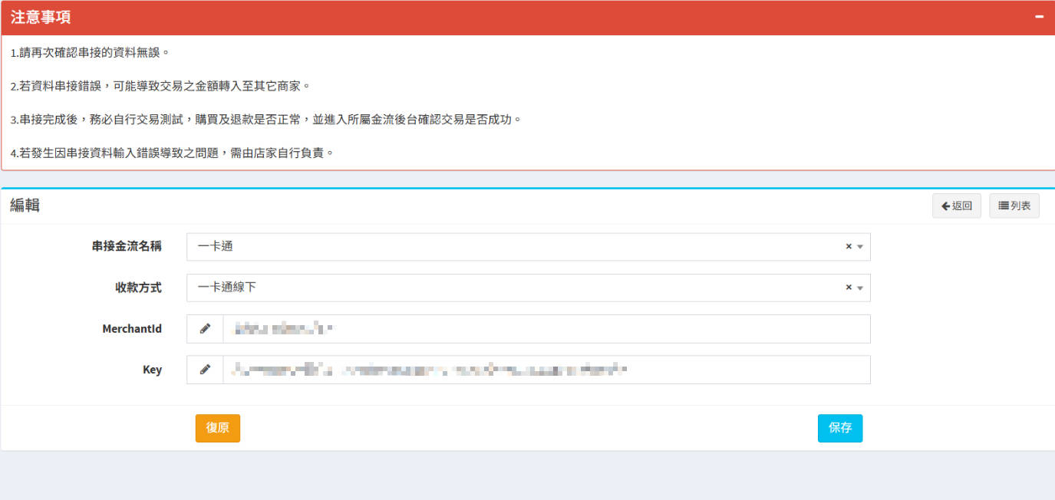Click the caret arrow of 收款方式 select

point(860,288)
